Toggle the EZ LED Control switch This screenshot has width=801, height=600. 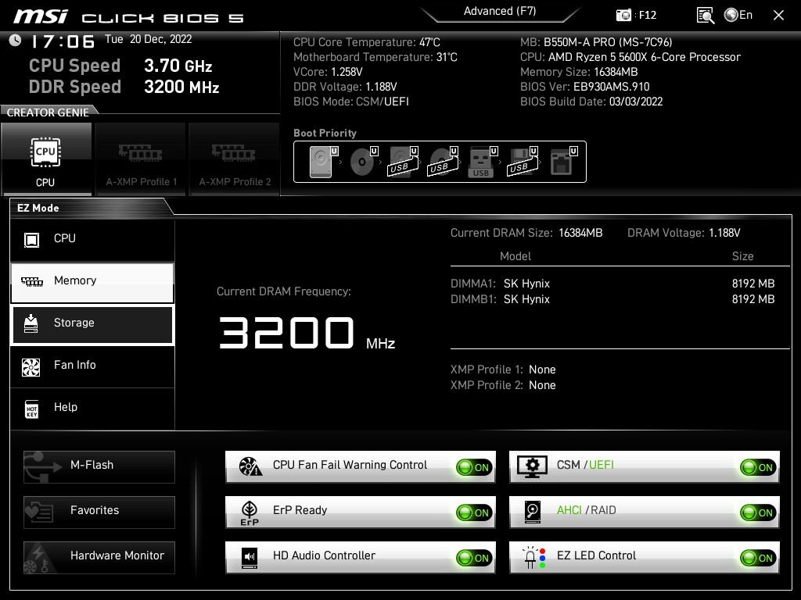[x=758, y=558]
